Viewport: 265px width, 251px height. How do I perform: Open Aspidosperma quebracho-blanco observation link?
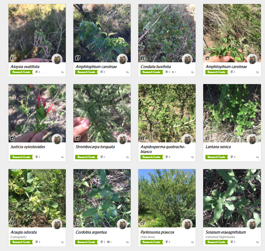tap(163, 149)
